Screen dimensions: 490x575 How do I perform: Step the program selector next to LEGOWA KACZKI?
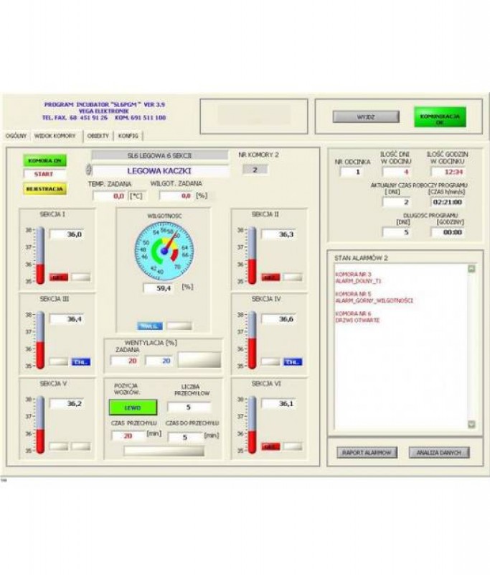[88, 170]
